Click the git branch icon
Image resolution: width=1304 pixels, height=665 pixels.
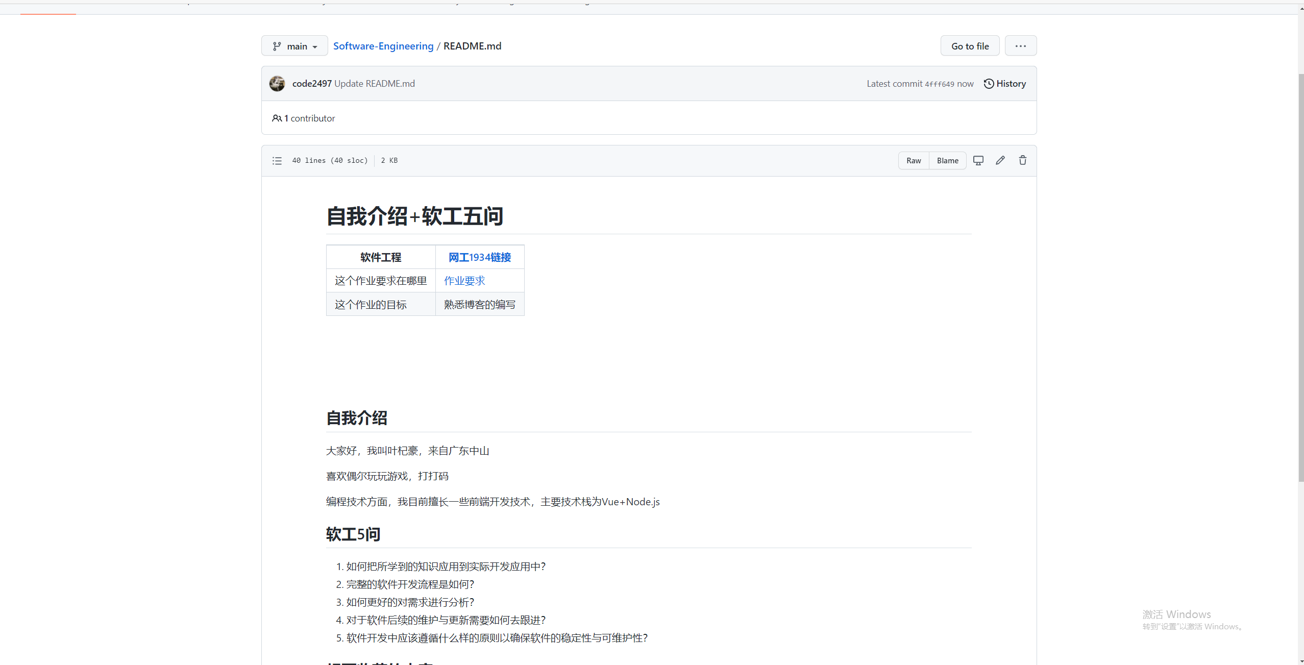point(277,46)
